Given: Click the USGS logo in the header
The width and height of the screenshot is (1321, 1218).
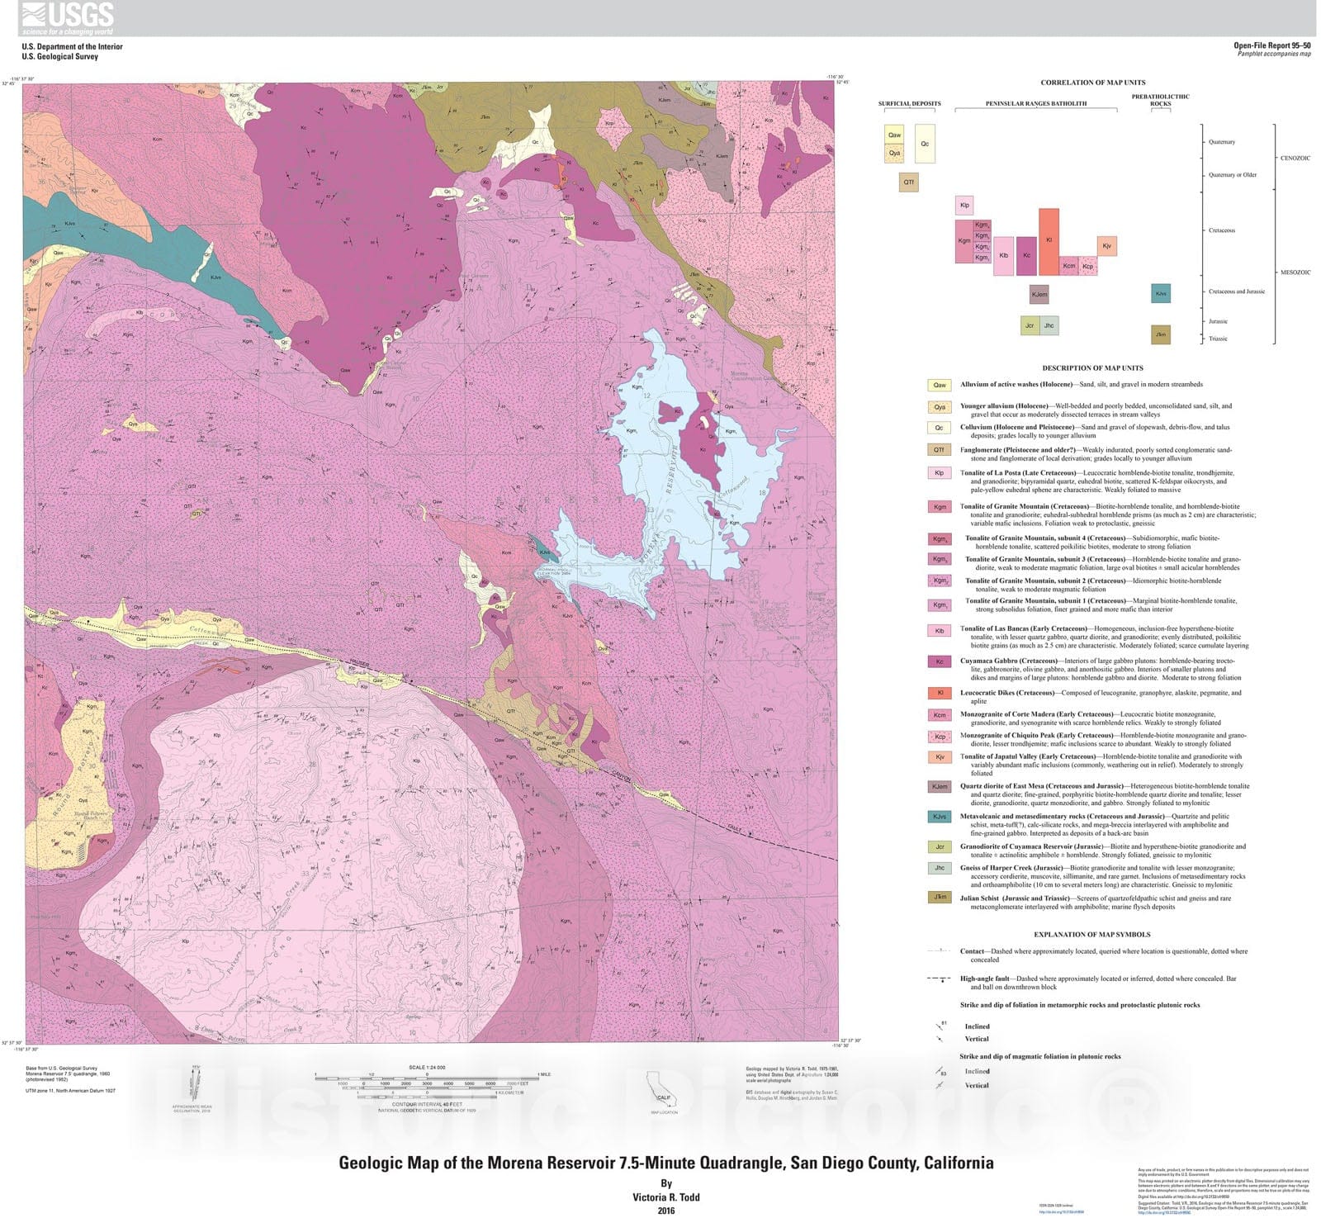Looking at the screenshot, I should (x=69, y=17).
